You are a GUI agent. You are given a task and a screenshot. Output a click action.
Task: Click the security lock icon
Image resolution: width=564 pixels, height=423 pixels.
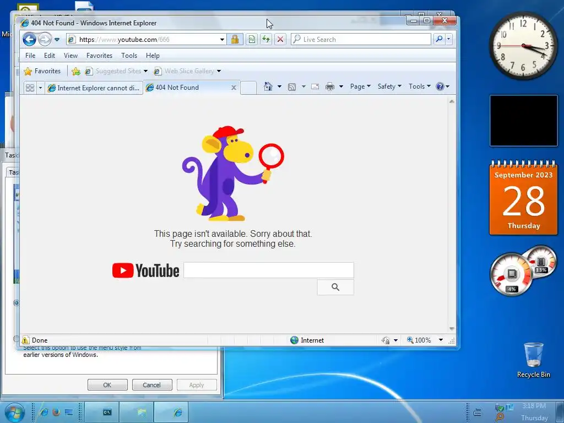235,39
